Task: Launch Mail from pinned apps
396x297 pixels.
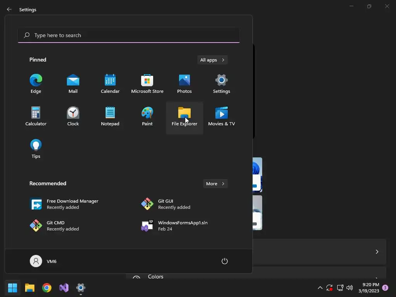Action: [x=73, y=84]
